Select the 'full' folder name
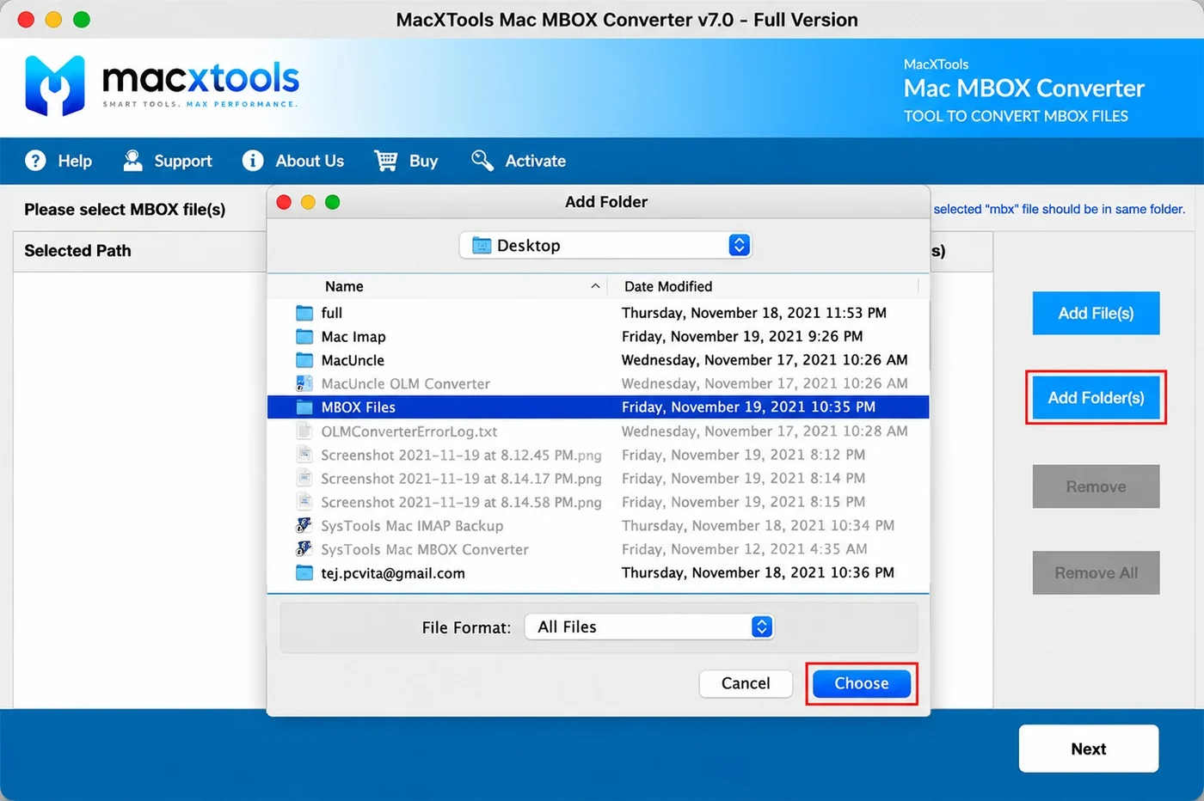This screenshot has width=1204, height=801. click(332, 313)
